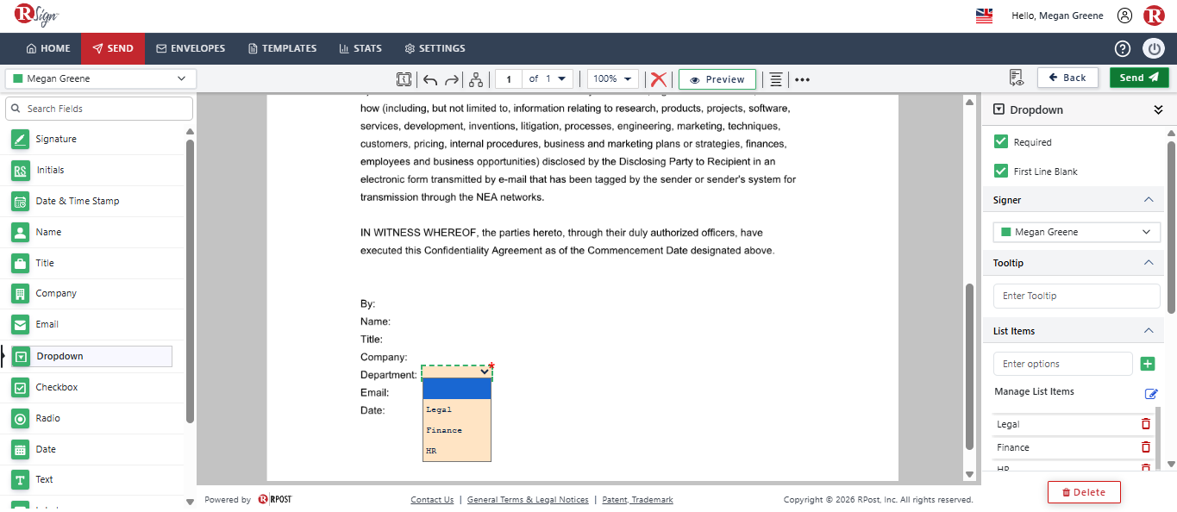Click the red R avatar top right
Screen dimensions: 1177x512
[x=1154, y=16]
